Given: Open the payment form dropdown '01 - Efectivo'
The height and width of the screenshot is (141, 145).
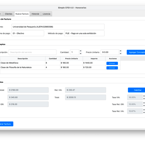Looking at the screenshot, I should click(28, 34).
